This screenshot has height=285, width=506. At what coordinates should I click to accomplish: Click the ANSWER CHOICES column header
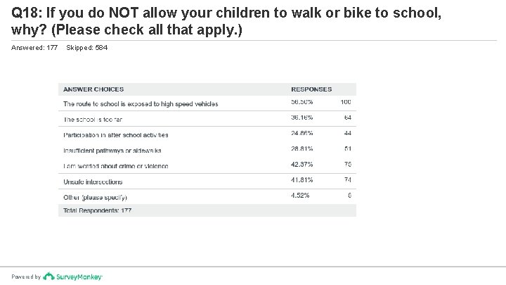pyautogui.click(x=93, y=89)
